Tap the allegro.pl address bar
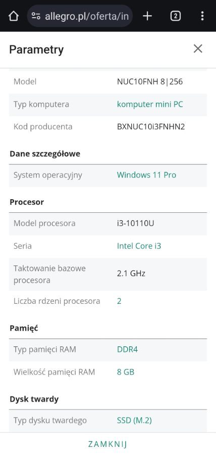216x455 pixels. point(80,16)
